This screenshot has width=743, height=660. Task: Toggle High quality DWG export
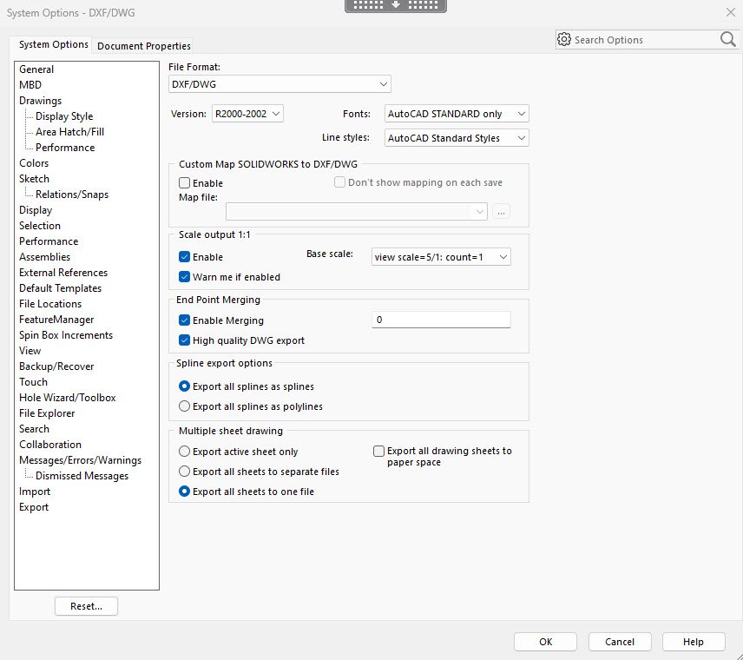[185, 340]
